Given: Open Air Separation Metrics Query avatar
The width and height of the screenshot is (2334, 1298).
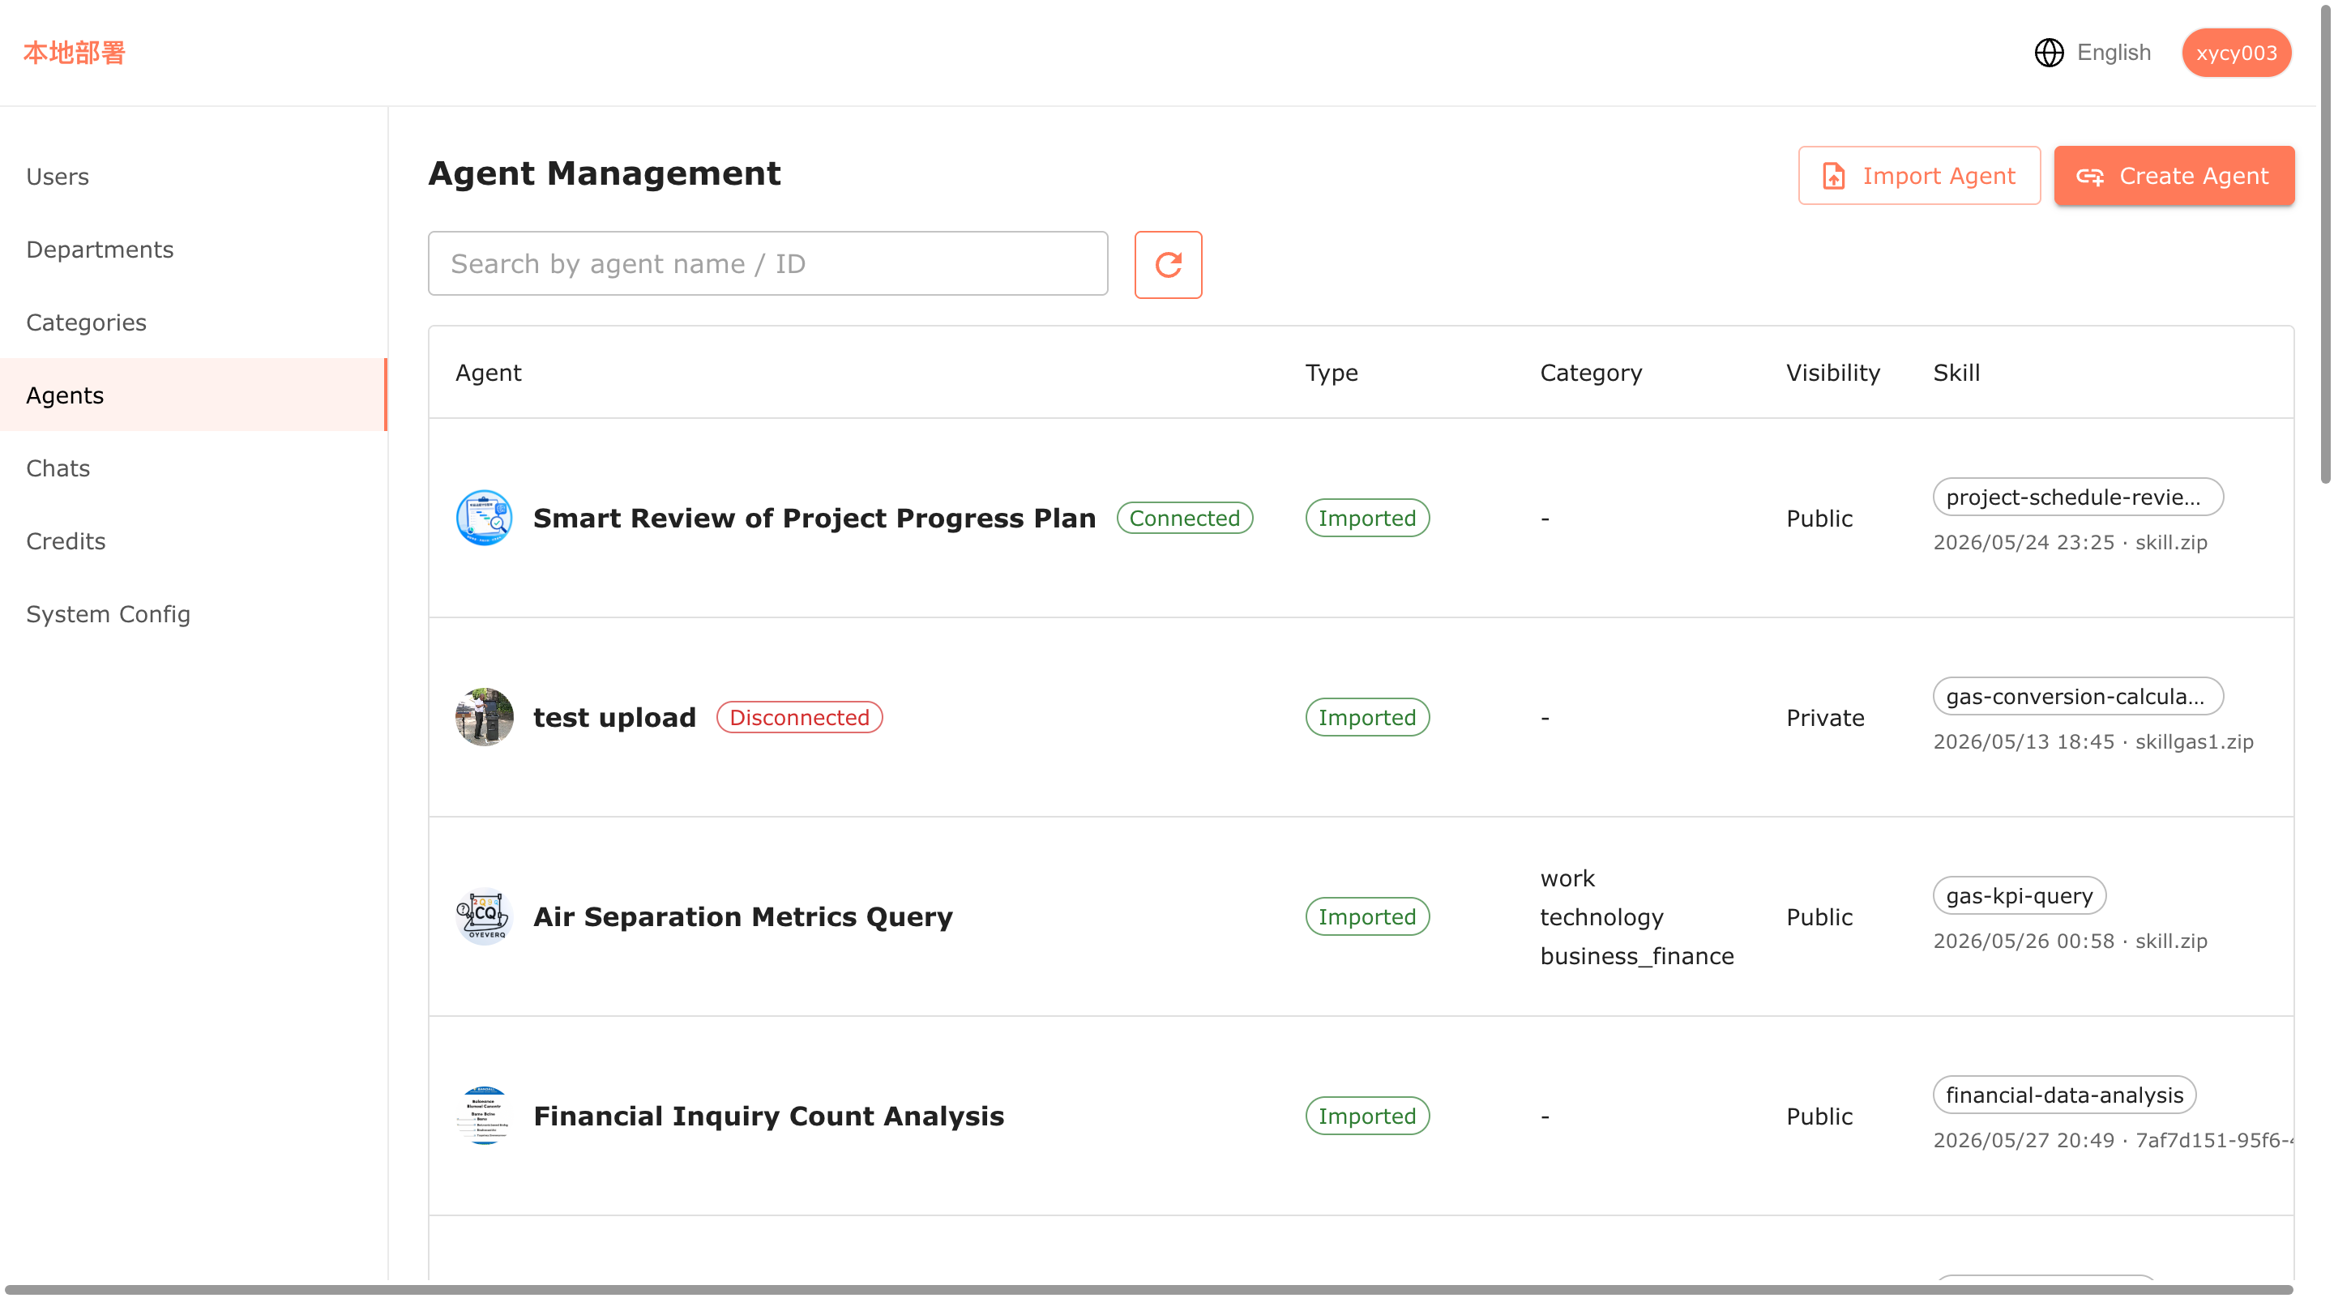Looking at the screenshot, I should tap(484, 916).
